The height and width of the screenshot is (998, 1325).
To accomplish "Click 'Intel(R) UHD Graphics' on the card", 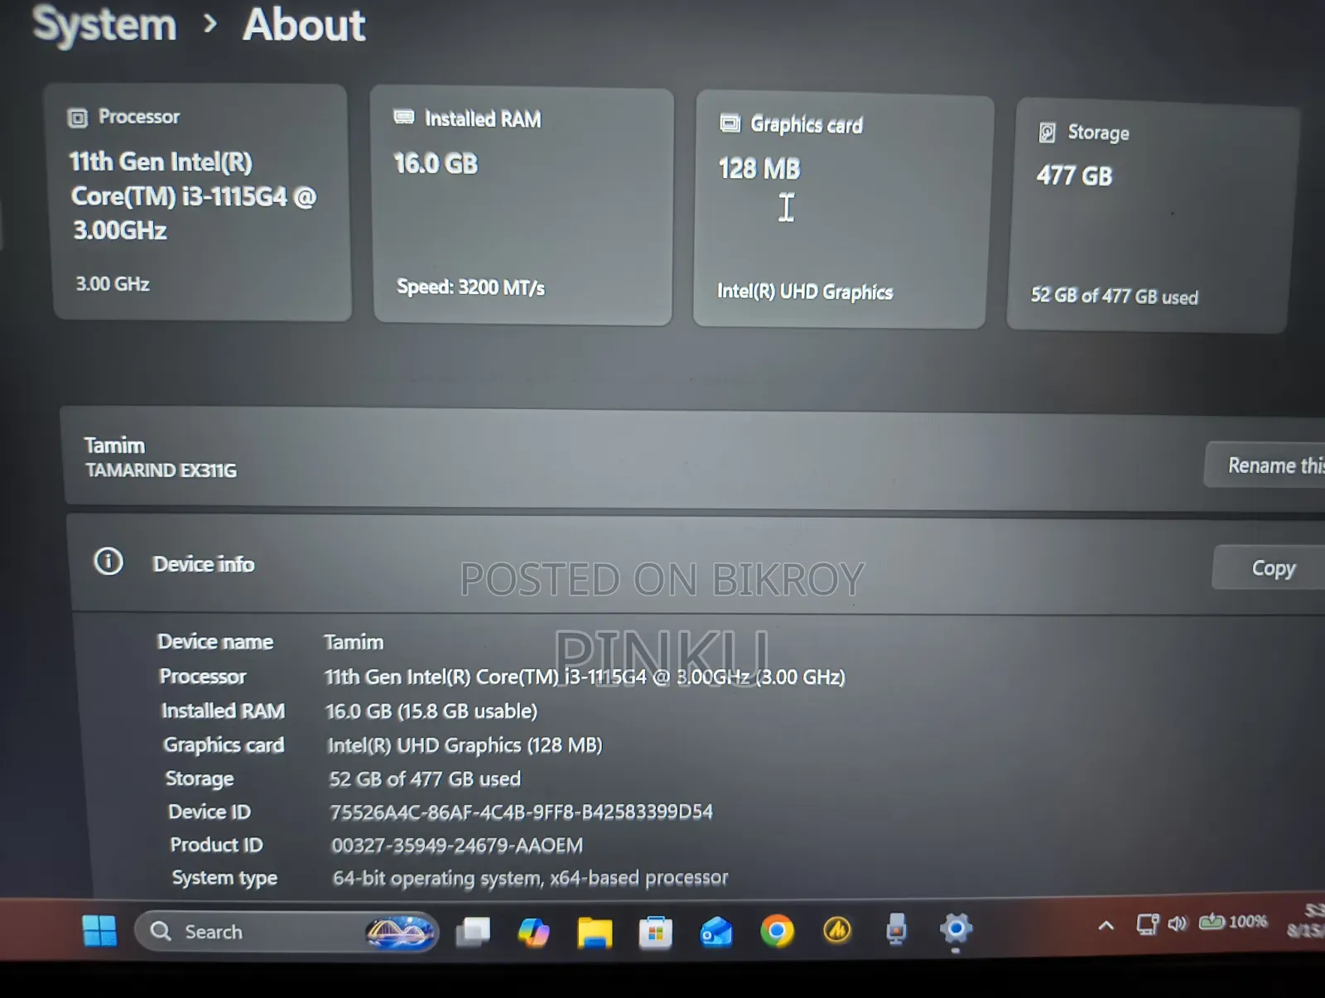I will (805, 292).
